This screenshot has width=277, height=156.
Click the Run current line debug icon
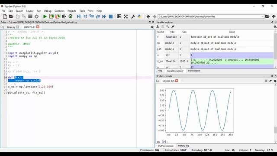pos(85,16)
